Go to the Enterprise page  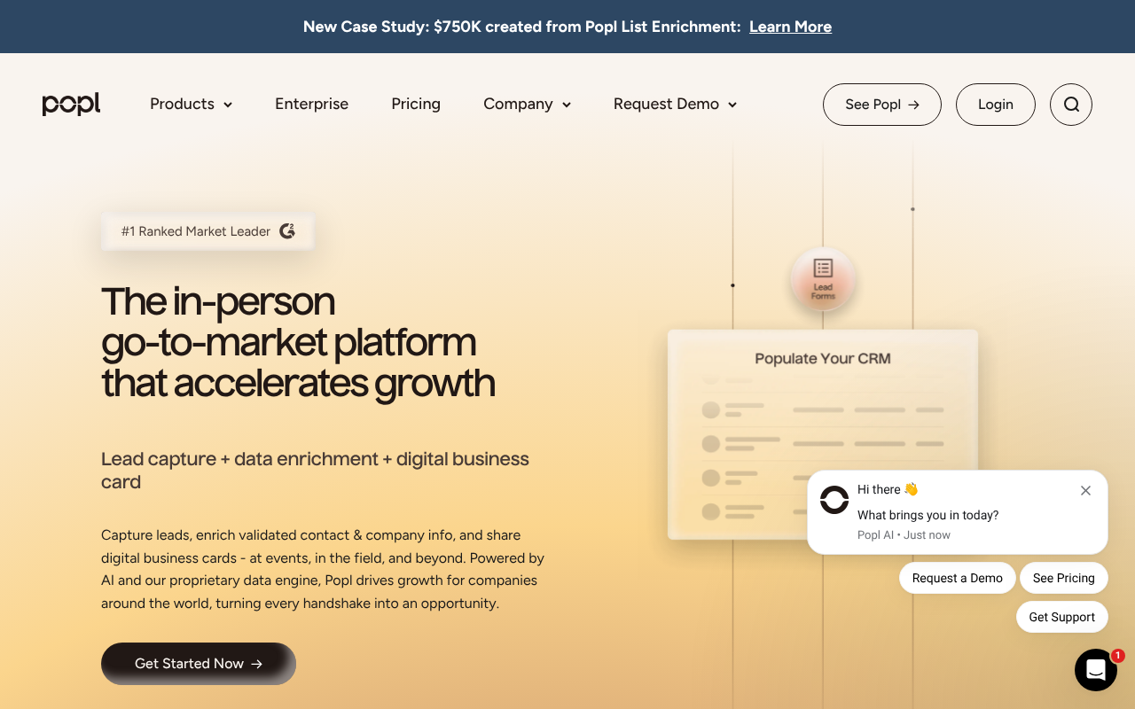coord(311,105)
